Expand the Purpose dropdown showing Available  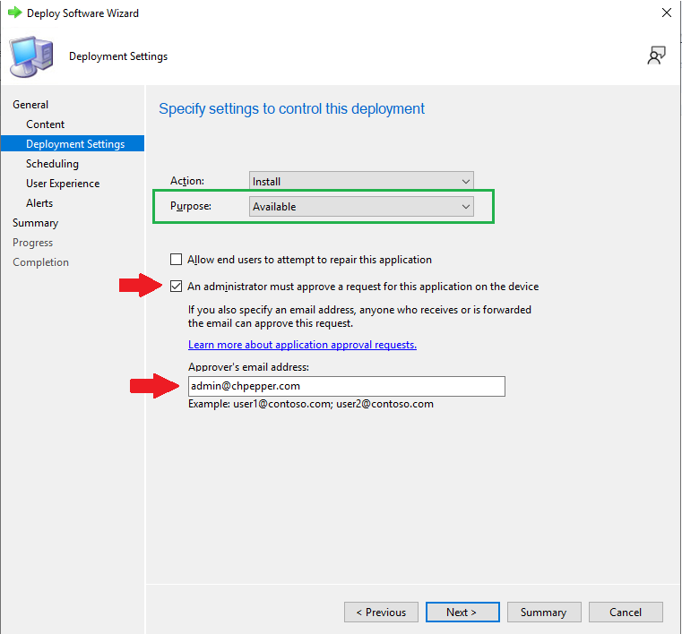[x=361, y=207]
